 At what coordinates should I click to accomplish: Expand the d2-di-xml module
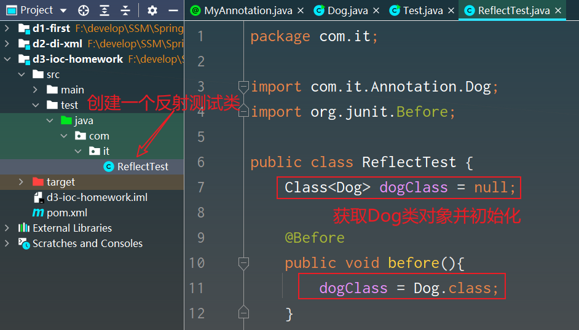tap(7, 44)
